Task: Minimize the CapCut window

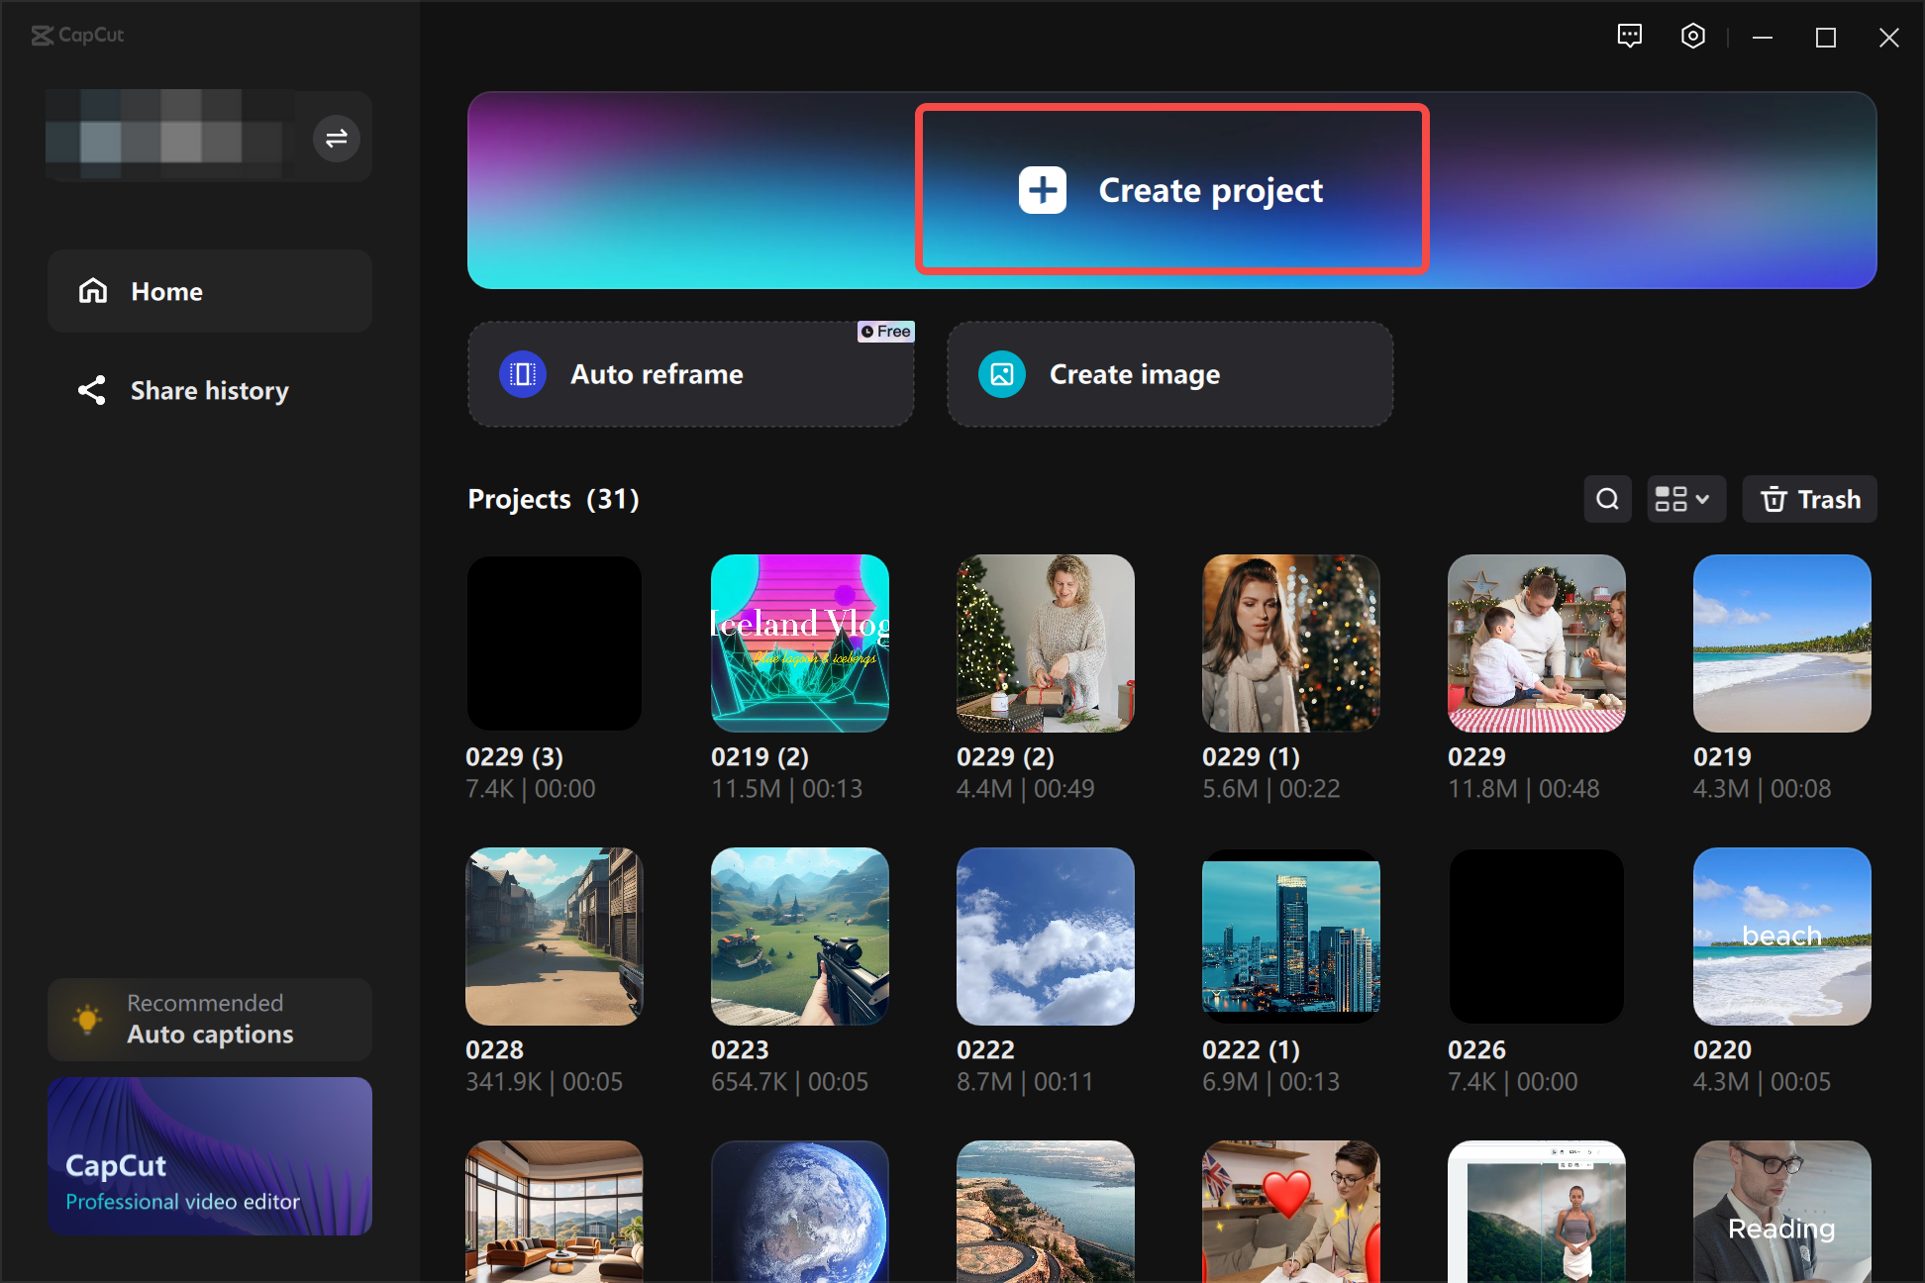Action: 1763,38
